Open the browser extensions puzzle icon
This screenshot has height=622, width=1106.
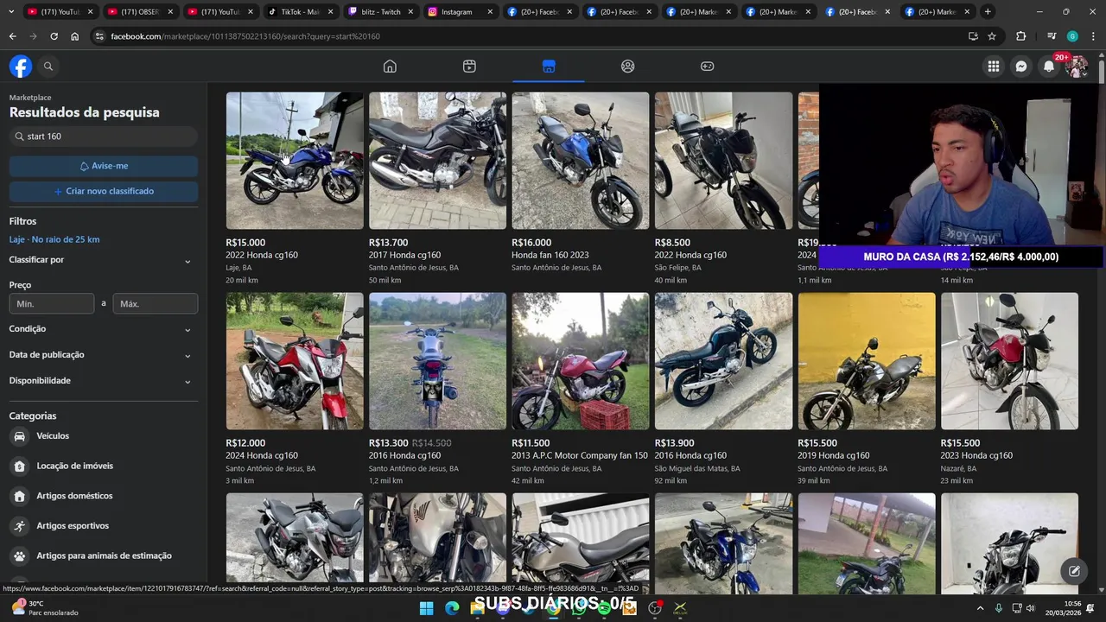1021,36
